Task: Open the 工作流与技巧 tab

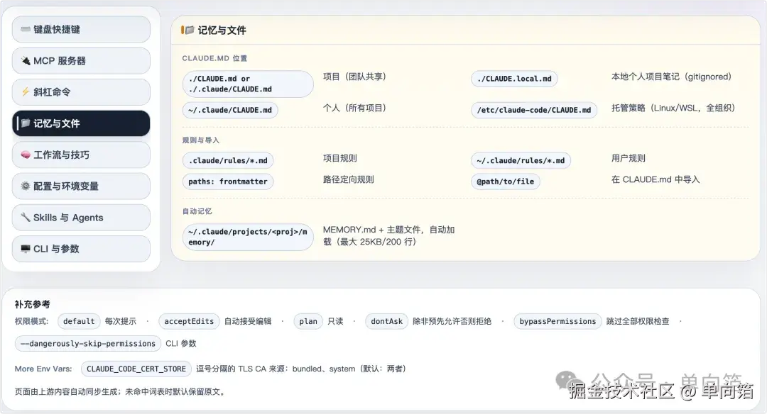Action: click(81, 155)
